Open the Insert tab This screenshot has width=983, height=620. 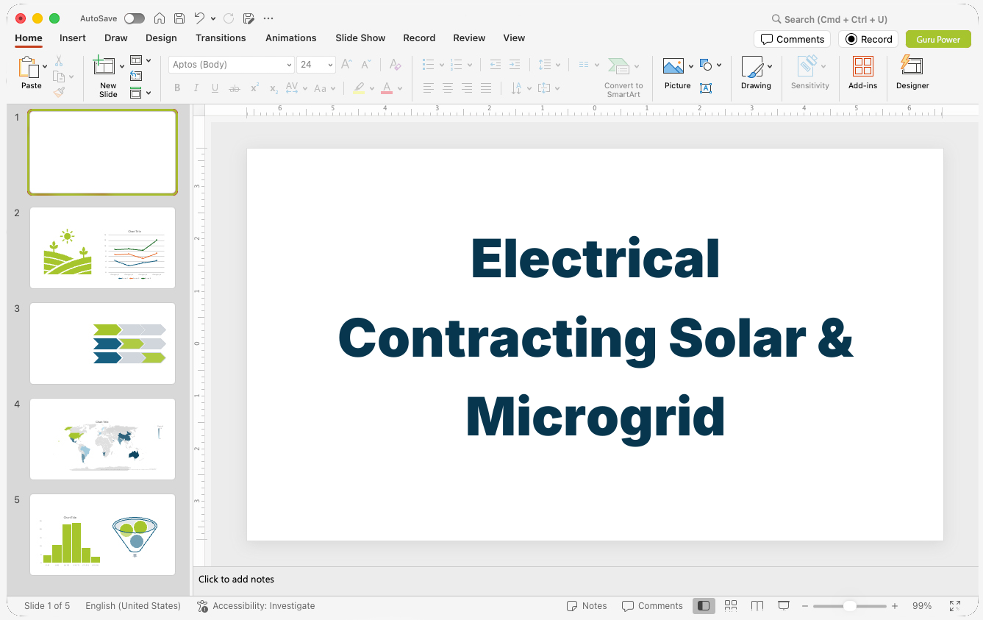(x=73, y=38)
